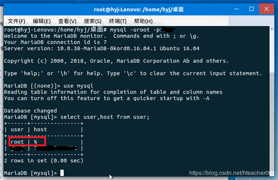The width and height of the screenshot is (278, 180).
Task: Click the '2 rows in set' result line
Action: (x=43, y=161)
